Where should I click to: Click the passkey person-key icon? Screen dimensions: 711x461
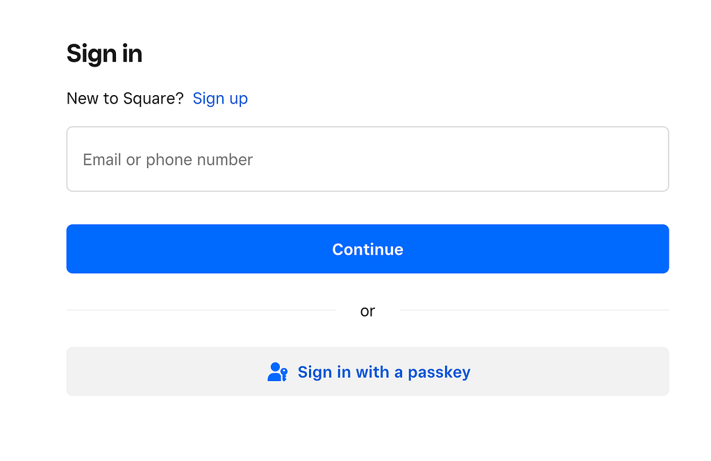click(276, 372)
